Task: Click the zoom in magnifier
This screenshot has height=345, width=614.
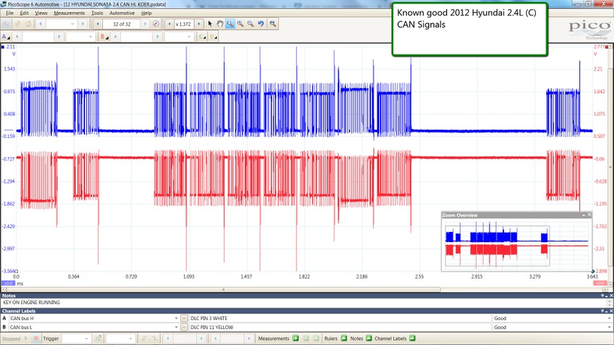Action: coord(240,24)
